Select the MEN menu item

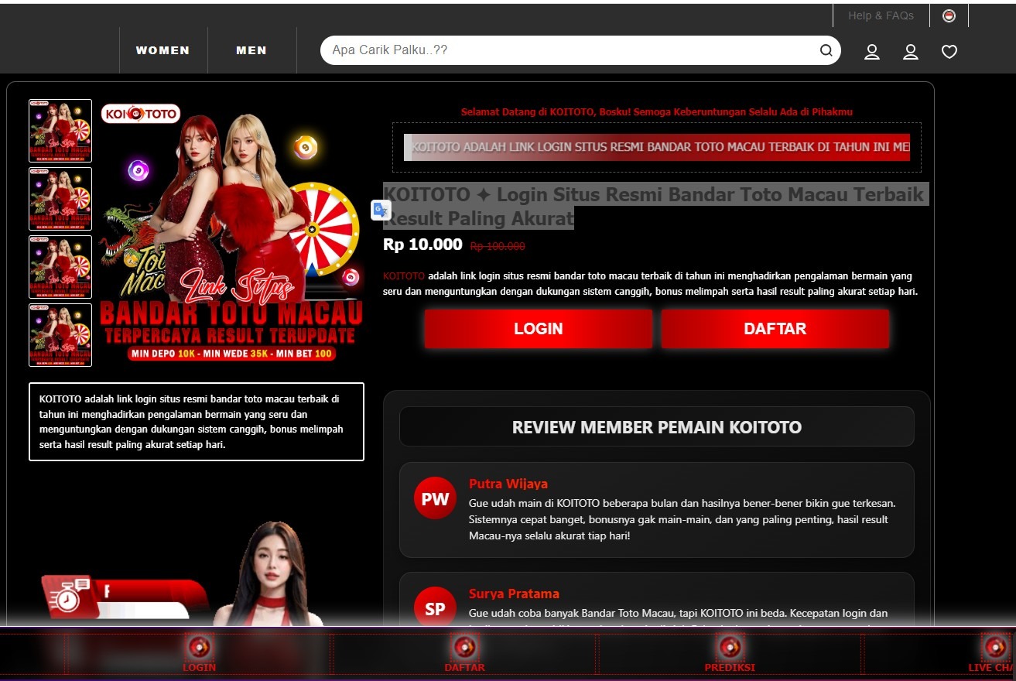pos(251,50)
